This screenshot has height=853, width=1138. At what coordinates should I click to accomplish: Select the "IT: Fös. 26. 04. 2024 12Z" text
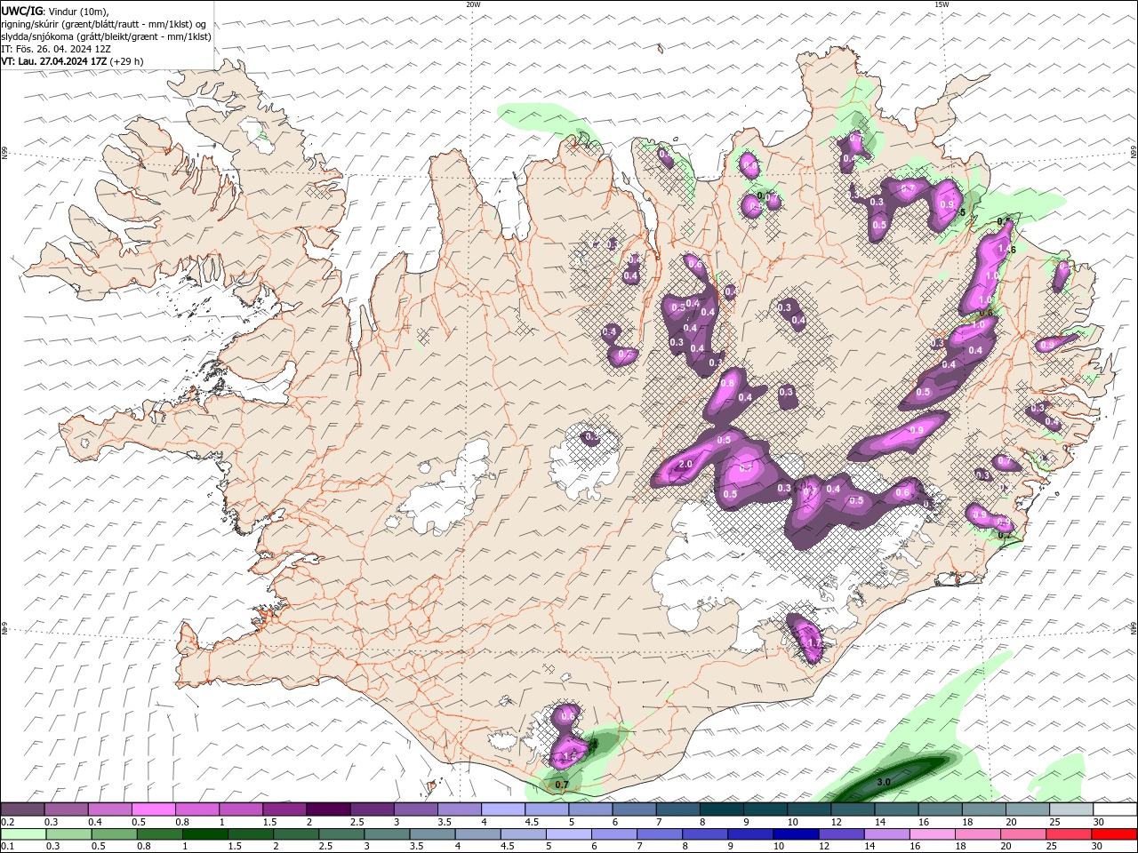click(x=56, y=49)
